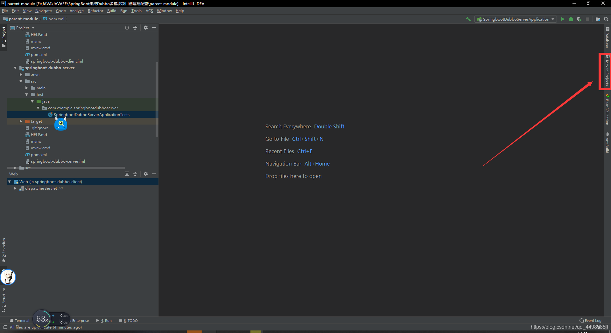This screenshot has height=333, width=611.
Task: Start debugging with the green bug icon
Action: (571, 19)
